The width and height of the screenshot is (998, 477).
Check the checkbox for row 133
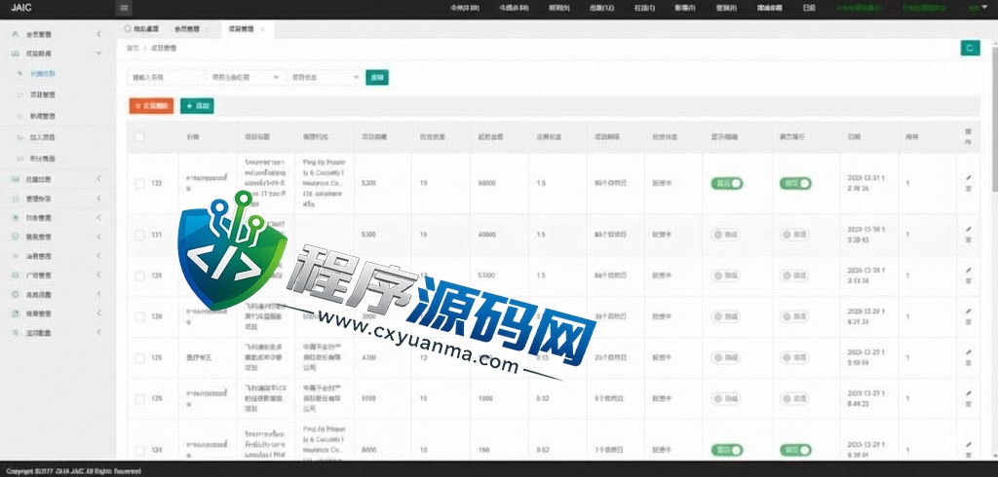(x=139, y=183)
